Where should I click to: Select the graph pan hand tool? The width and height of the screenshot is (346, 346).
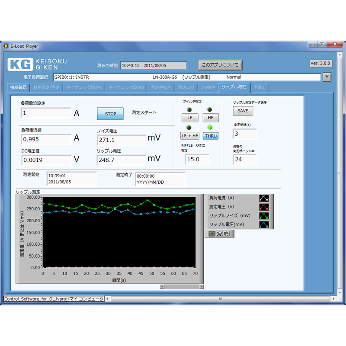tap(226, 234)
